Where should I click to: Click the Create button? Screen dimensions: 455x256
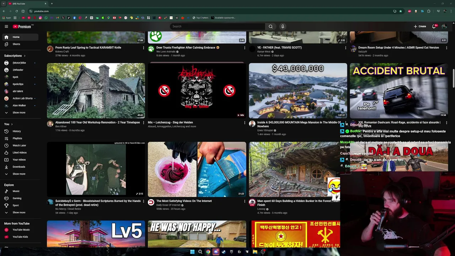tap(420, 26)
